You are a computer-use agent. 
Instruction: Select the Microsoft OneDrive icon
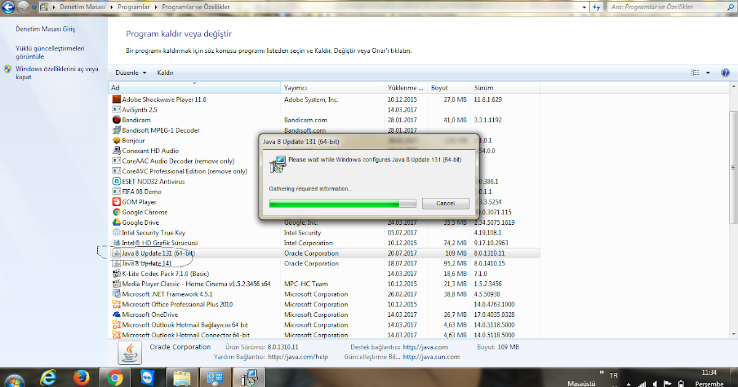(117, 315)
